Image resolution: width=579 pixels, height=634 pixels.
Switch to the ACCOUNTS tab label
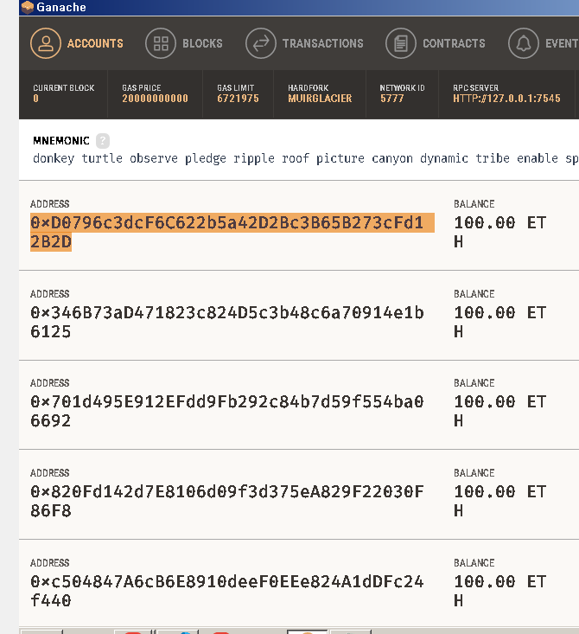pos(95,43)
